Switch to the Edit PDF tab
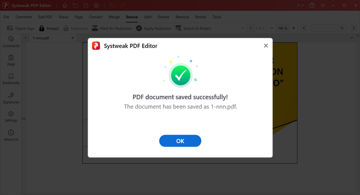Viewport: 360px width, 195px height. tap(45, 17)
